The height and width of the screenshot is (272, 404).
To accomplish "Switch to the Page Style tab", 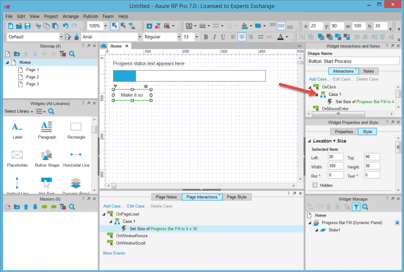I will pyautogui.click(x=236, y=197).
